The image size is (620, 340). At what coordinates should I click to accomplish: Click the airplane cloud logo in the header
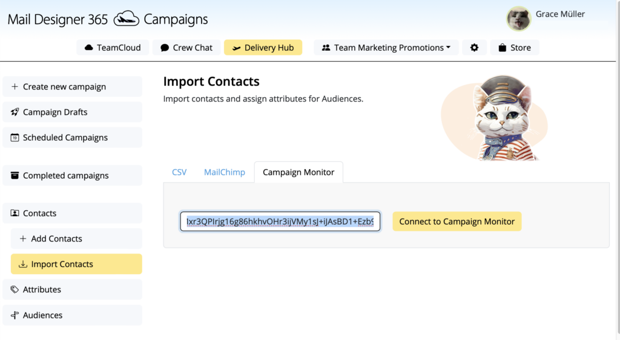pyautogui.click(x=126, y=19)
